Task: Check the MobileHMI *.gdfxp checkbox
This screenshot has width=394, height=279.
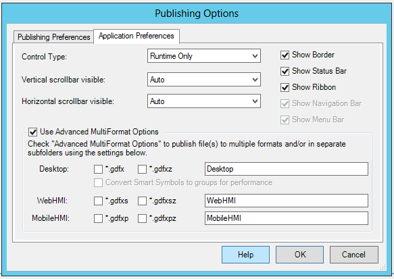Action: 98,218
